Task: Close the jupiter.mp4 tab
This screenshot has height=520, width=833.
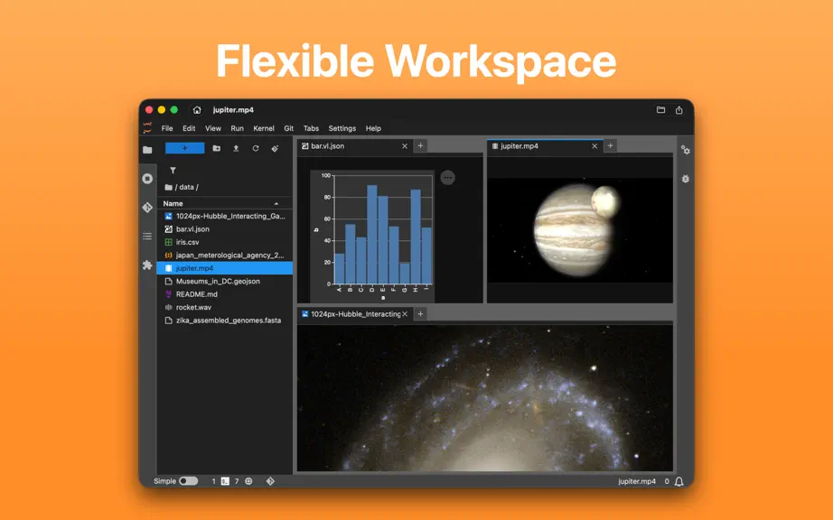Action: (594, 146)
